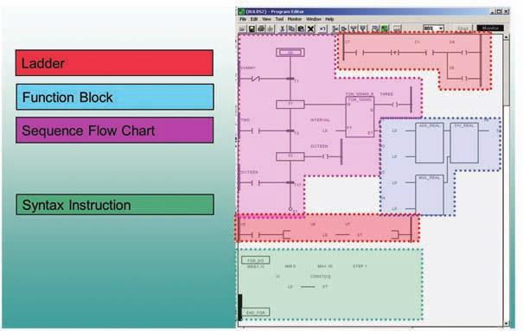Click the INTERVAL label near the timer
The image size is (523, 331).
(320, 120)
